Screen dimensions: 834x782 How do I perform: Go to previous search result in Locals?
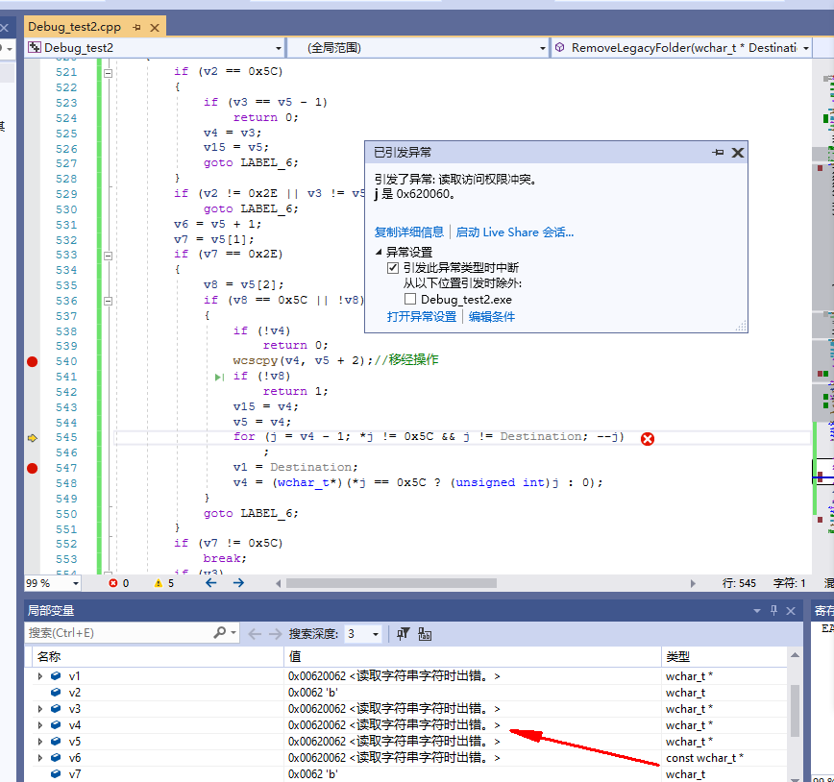(x=255, y=634)
